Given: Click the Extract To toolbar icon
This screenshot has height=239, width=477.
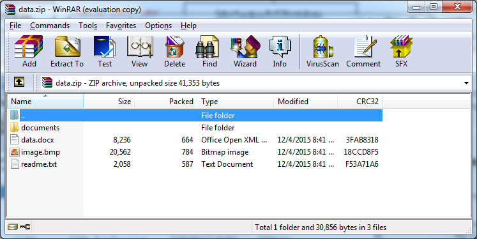Looking at the screenshot, I should 67,51.
